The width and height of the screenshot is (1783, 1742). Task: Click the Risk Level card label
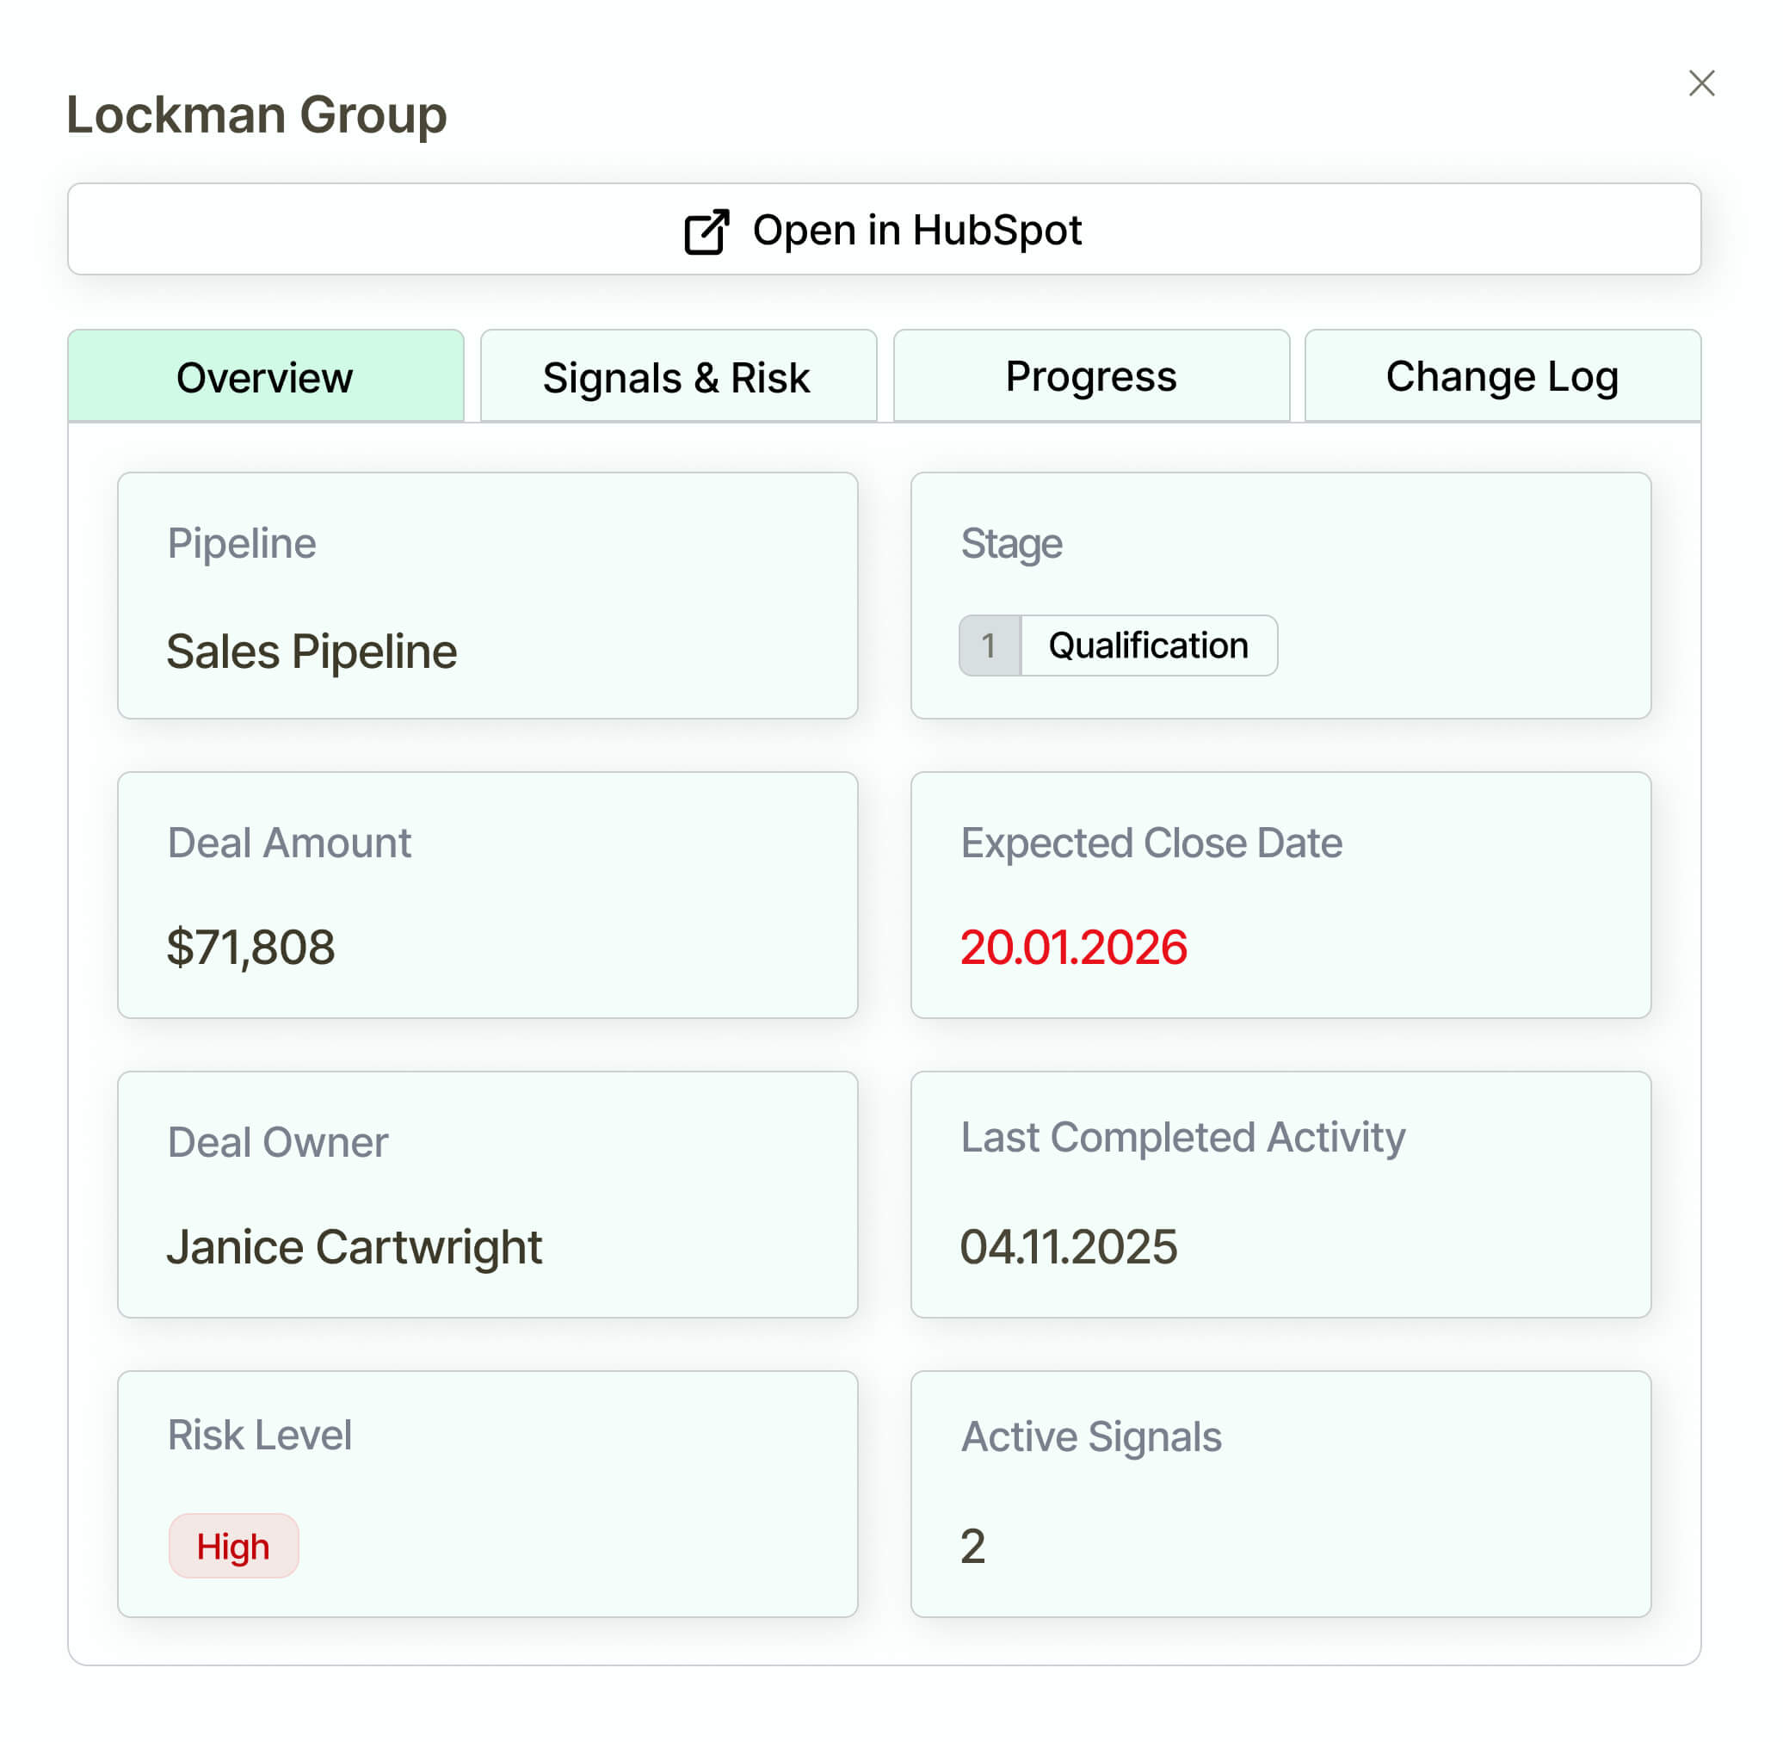point(259,1436)
